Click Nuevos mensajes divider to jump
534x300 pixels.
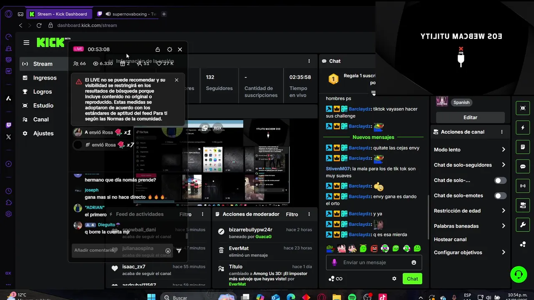click(373, 137)
